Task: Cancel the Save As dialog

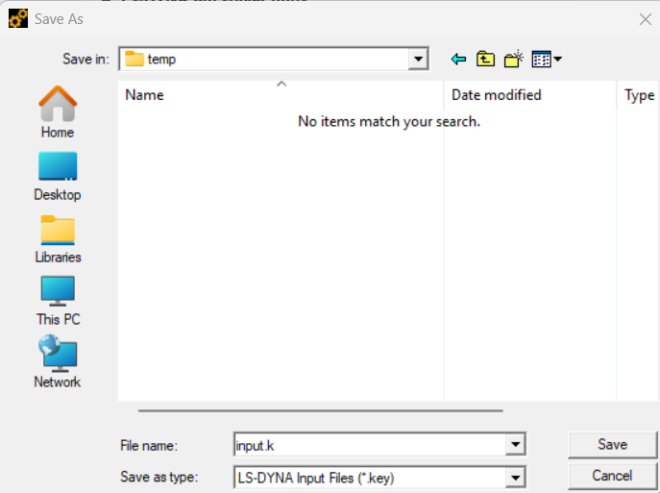Action: [612, 476]
